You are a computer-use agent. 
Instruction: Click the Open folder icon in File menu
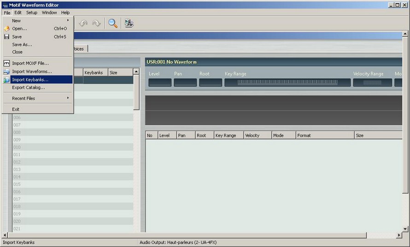6,29
